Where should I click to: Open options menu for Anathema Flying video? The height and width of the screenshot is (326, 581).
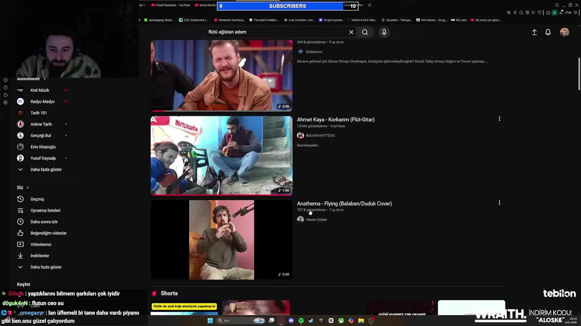(x=499, y=203)
